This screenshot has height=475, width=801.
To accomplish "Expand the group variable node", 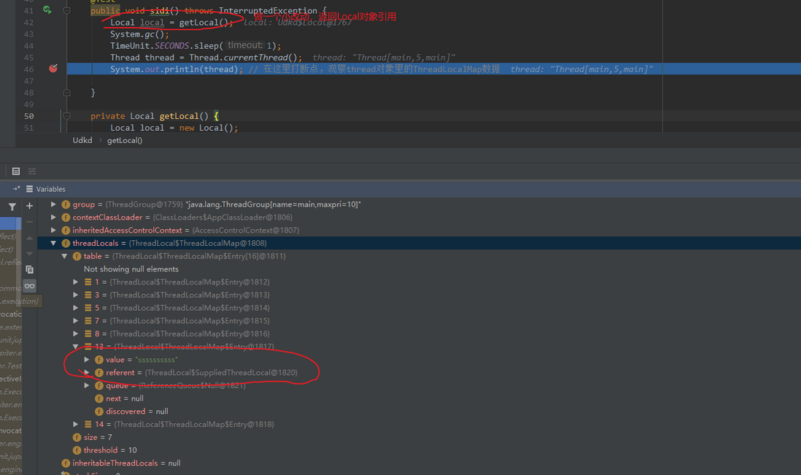I will [53, 204].
